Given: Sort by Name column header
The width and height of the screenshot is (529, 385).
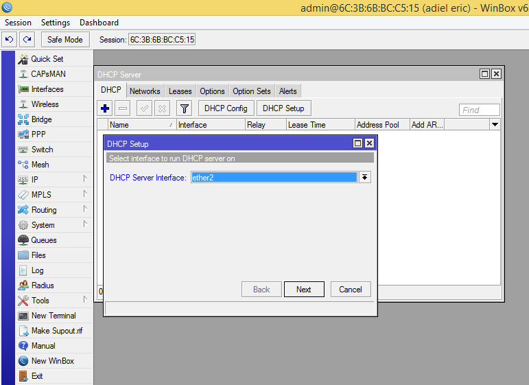Looking at the screenshot, I should coord(142,124).
